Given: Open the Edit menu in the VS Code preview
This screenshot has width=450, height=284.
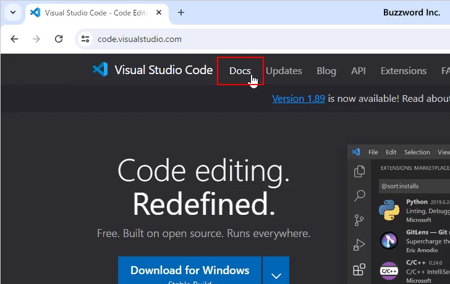Looking at the screenshot, I should (x=391, y=152).
